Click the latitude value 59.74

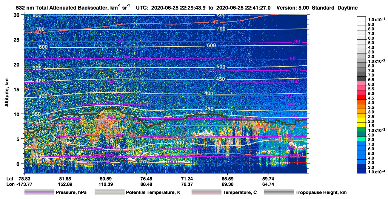(268, 179)
